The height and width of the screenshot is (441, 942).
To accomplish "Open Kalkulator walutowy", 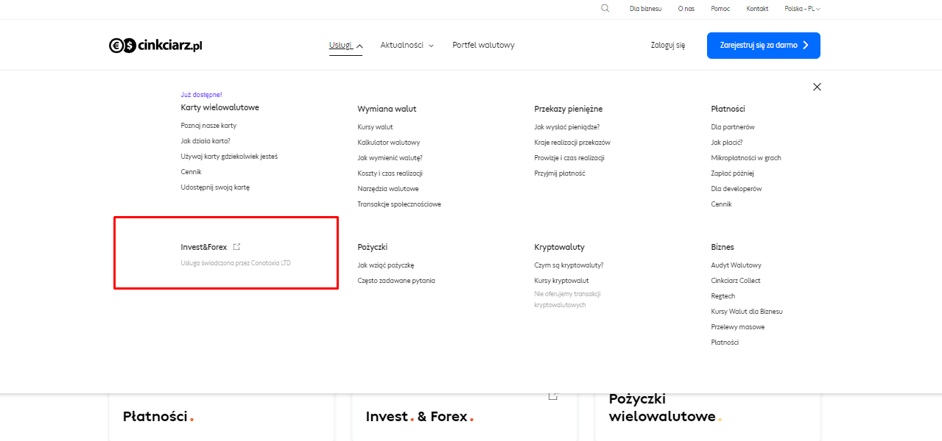I will point(389,143).
